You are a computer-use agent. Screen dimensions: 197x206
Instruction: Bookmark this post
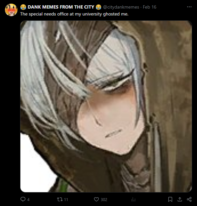point(170,199)
